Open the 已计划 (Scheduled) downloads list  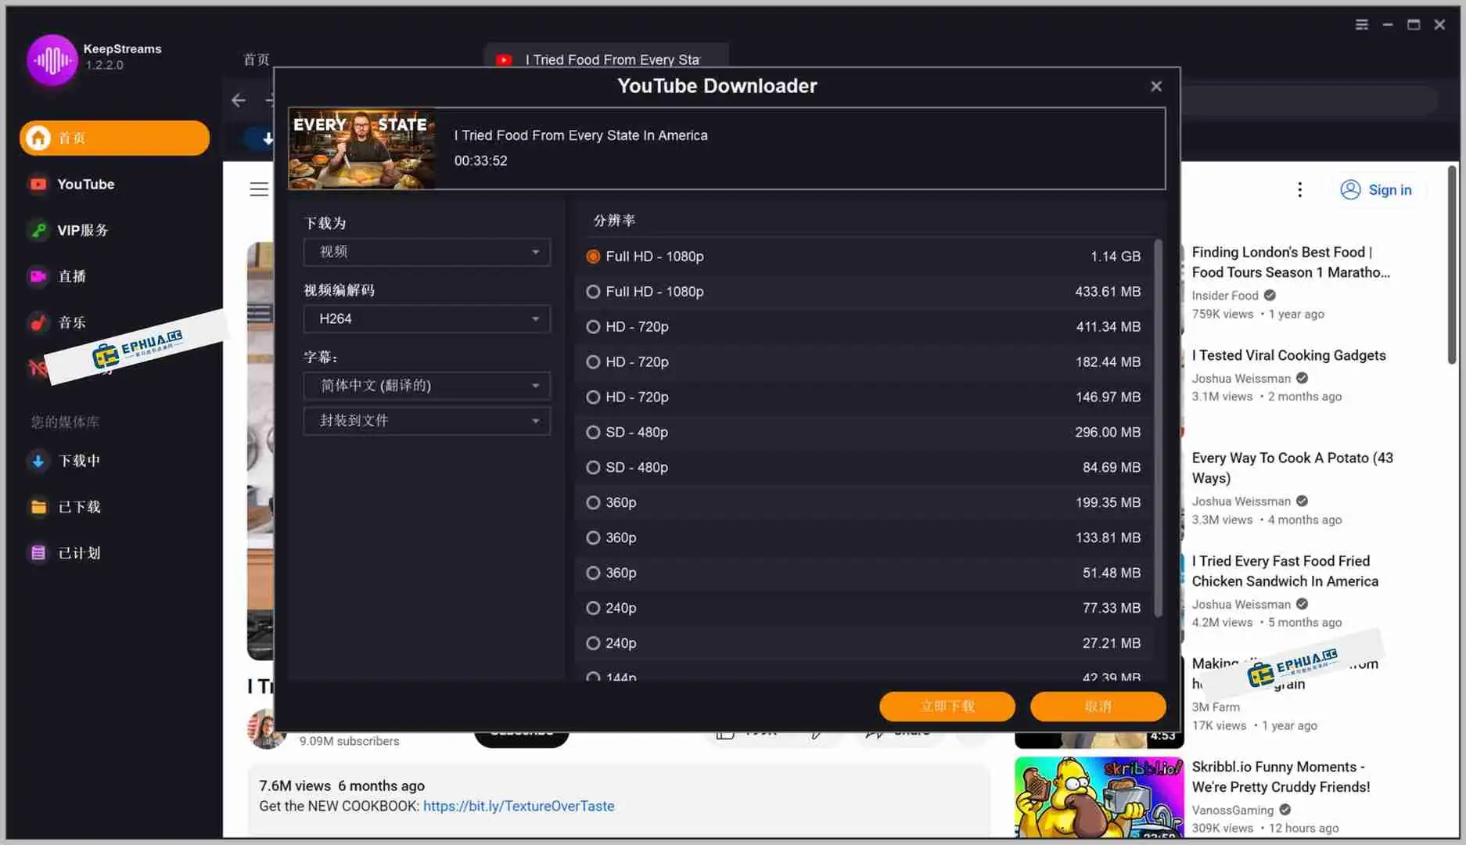[79, 552]
